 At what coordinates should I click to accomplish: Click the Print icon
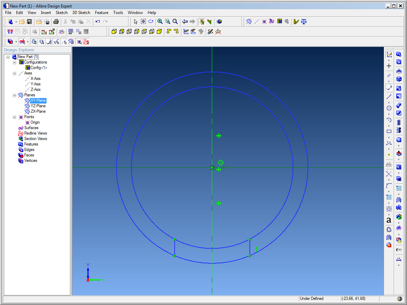click(56, 22)
